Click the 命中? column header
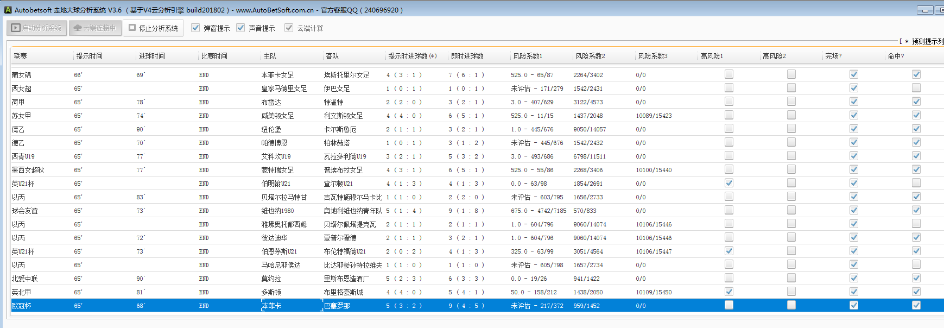 896,56
